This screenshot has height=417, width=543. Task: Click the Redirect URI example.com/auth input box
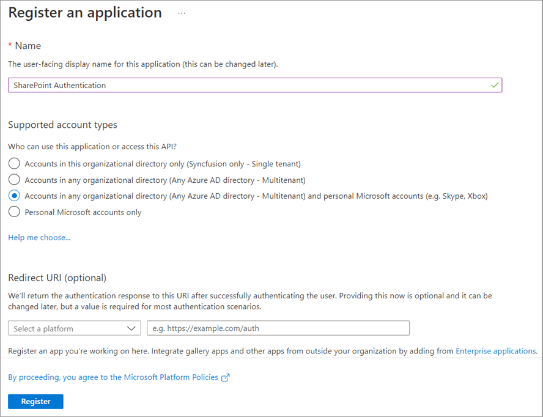[278, 328]
